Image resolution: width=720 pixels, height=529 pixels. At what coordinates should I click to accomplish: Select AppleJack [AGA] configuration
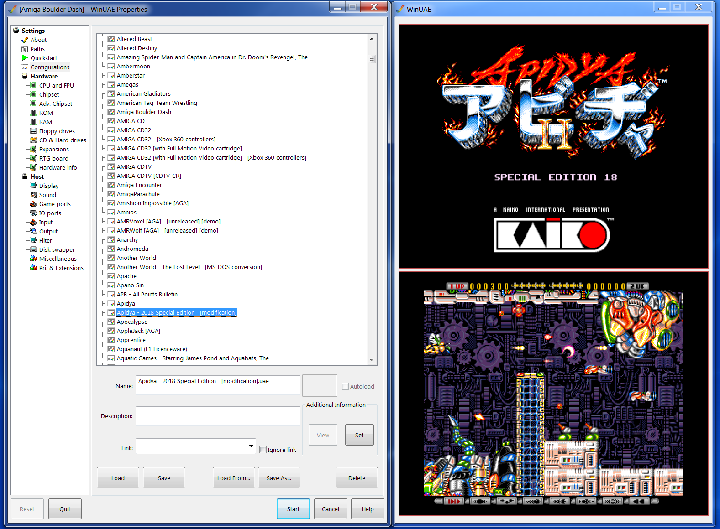tap(138, 331)
